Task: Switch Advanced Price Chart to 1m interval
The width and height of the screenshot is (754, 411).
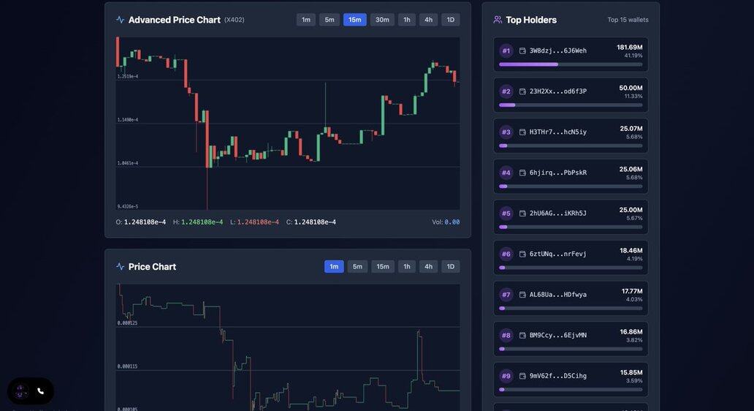Action: [x=306, y=20]
